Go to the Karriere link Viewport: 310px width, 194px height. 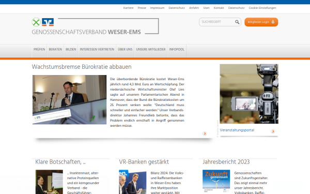coord(128,8)
